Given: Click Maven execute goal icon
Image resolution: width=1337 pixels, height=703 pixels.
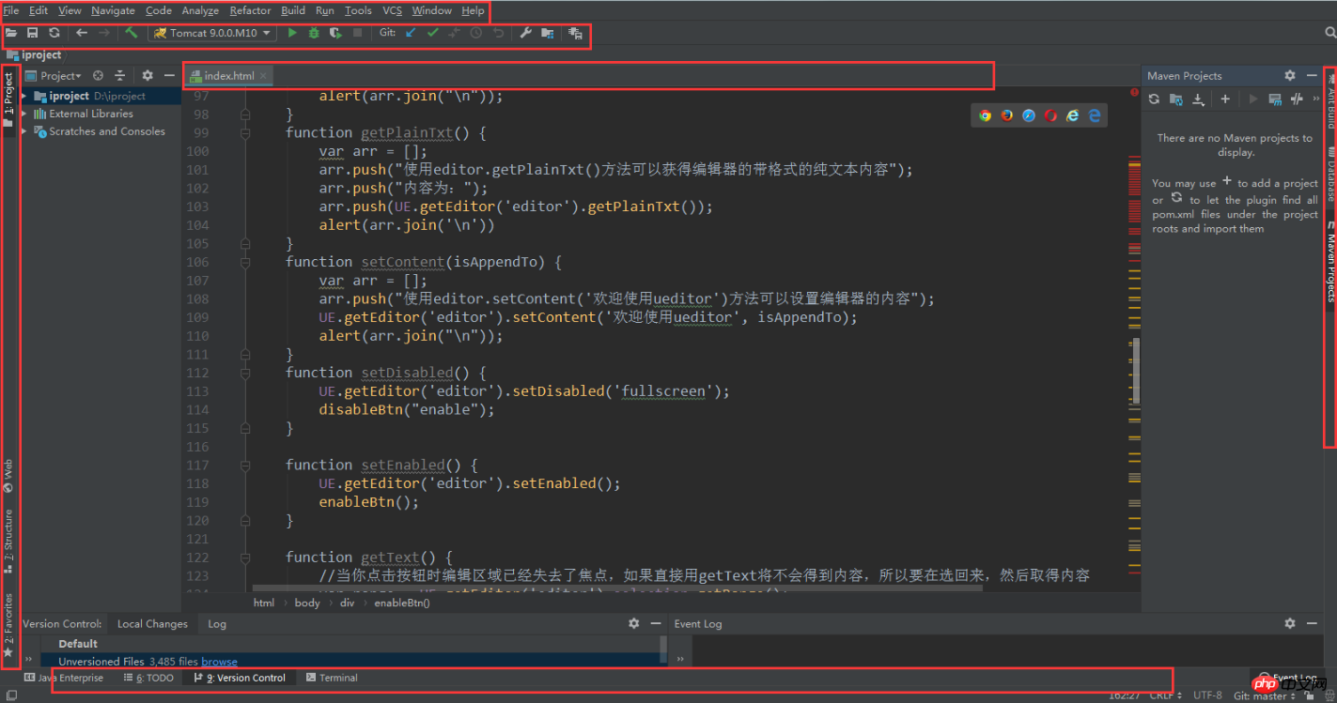Looking at the screenshot, I should 1275,99.
